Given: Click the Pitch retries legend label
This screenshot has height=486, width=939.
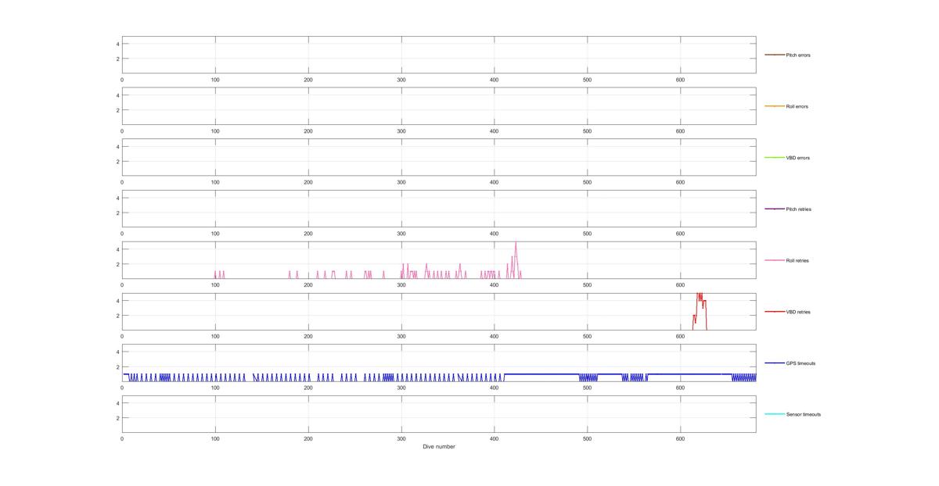Looking at the screenshot, I should click(798, 209).
